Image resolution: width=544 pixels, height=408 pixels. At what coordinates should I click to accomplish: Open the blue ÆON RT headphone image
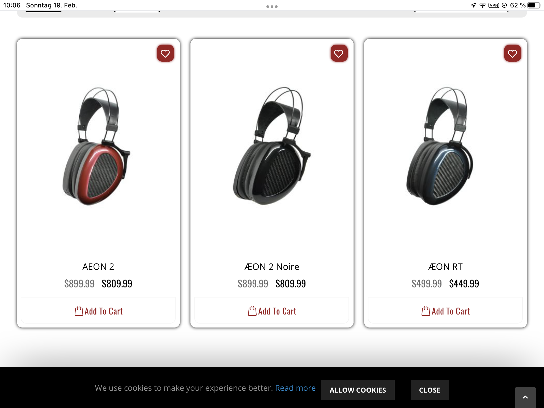point(440,146)
